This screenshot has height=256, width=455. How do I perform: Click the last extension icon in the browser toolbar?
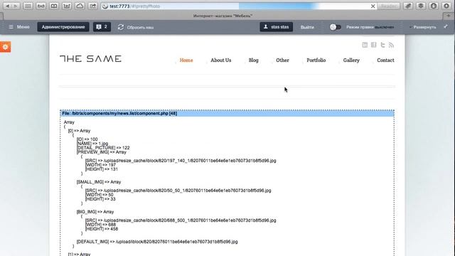pos(446,6)
